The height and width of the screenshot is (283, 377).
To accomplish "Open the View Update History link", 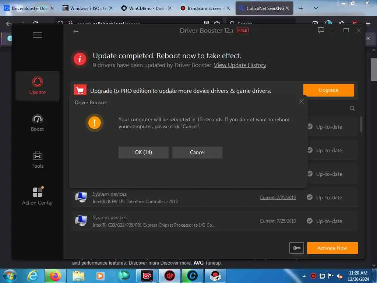I will [240, 65].
